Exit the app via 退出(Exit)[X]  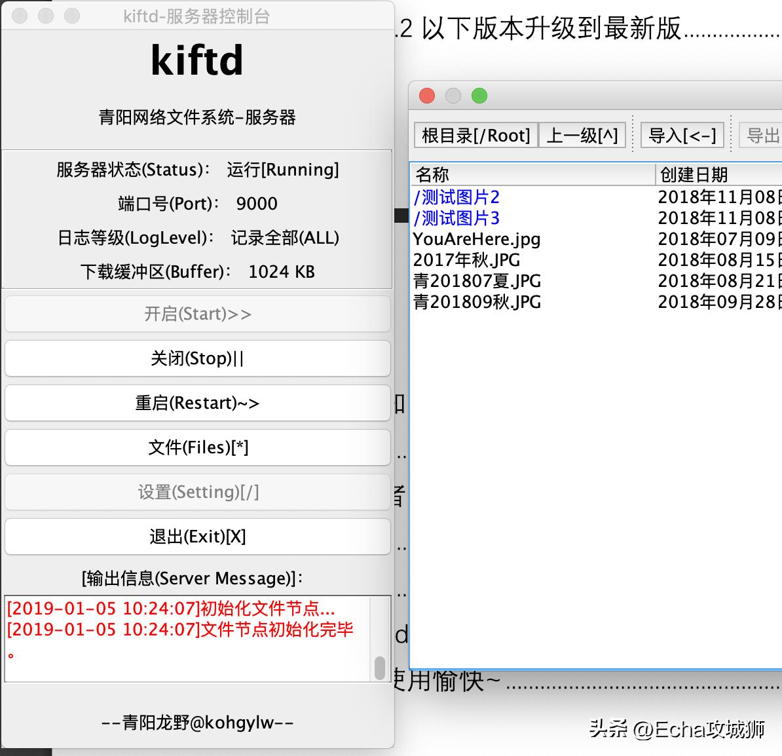[197, 537]
